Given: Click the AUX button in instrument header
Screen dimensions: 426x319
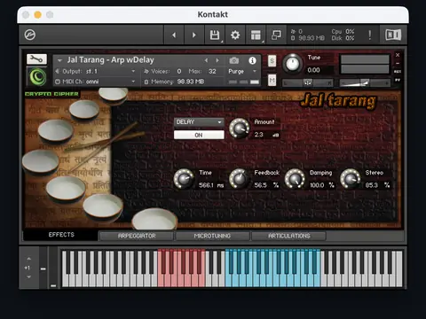Looking at the screenshot, I should click(x=398, y=72).
